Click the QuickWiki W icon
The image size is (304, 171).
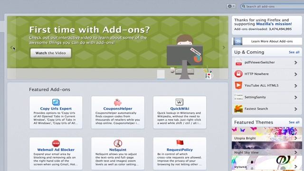180,102
